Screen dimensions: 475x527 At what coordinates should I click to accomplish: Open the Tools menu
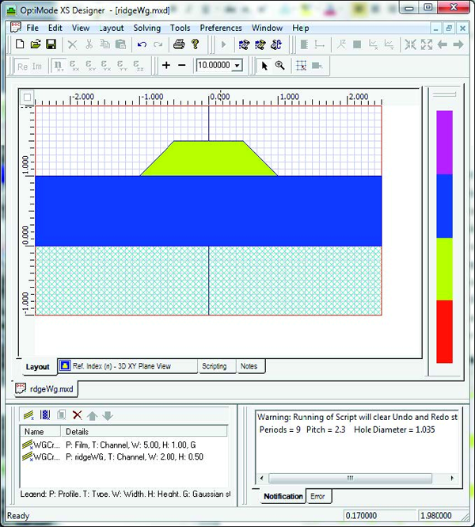click(x=180, y=28)
